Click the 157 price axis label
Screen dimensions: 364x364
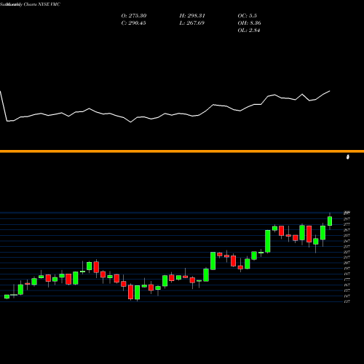(x=347, y=290)
